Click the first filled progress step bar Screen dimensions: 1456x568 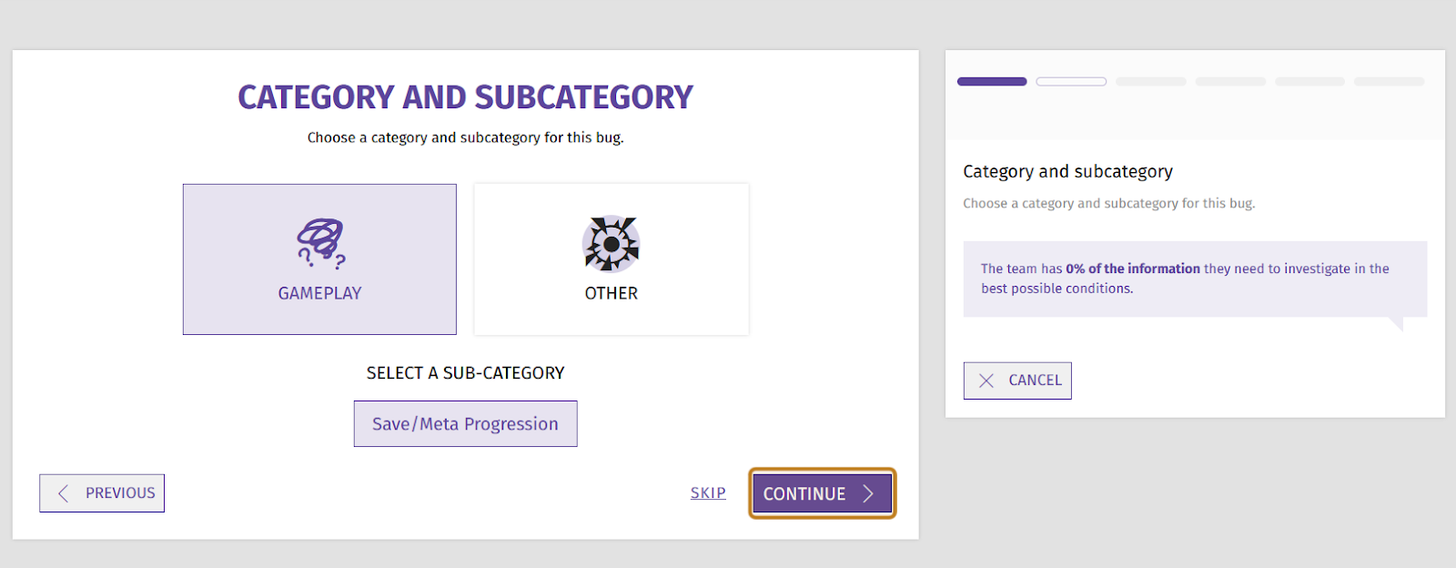(x=992, y=82)
